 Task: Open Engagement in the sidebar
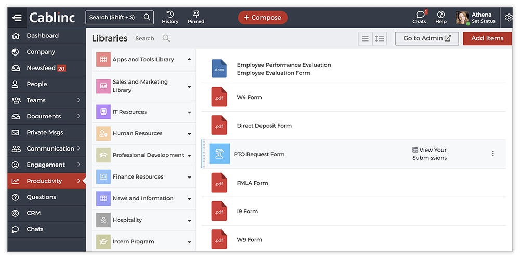tap(46, 165)
